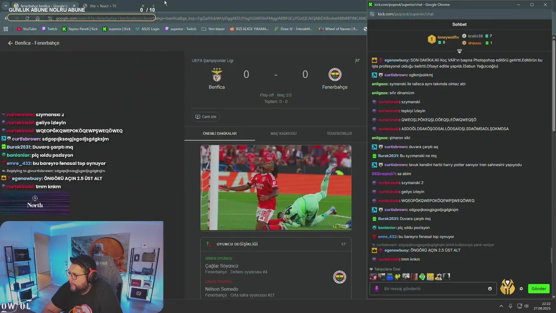Viewport: 556px width, 313px height.
Task: Click the Canlı izle button
Action: (x=206, y=117)
